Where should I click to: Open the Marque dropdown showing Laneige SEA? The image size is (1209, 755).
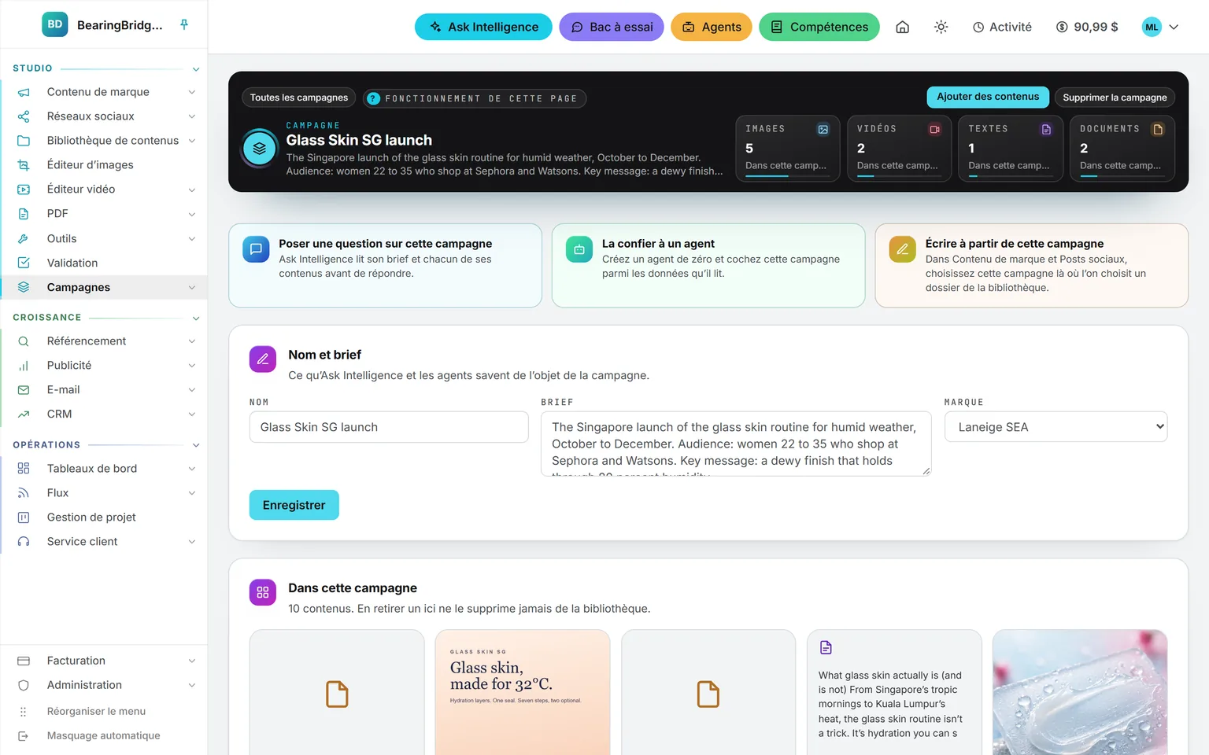(1056, 427)
